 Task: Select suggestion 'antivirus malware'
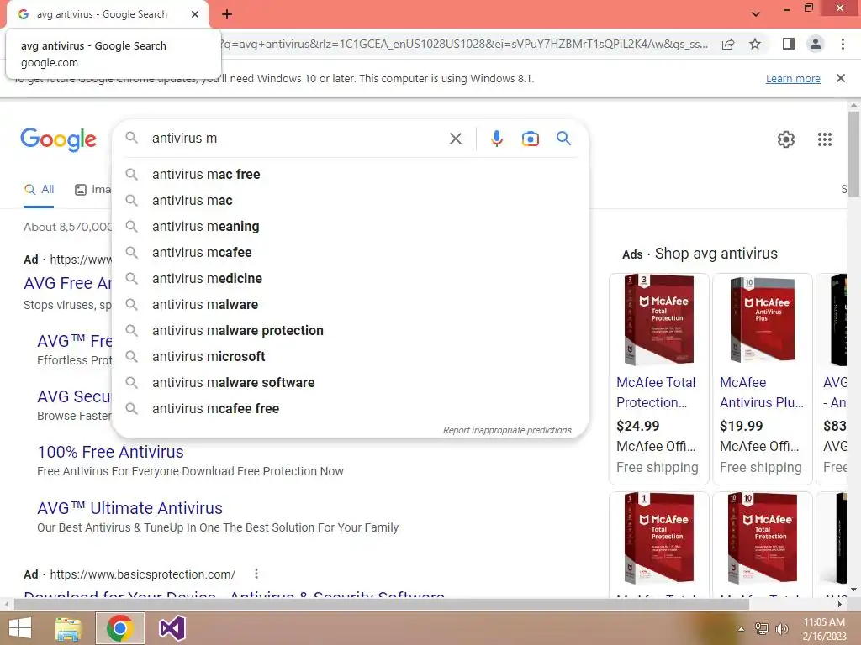click(x=351, y=304)
